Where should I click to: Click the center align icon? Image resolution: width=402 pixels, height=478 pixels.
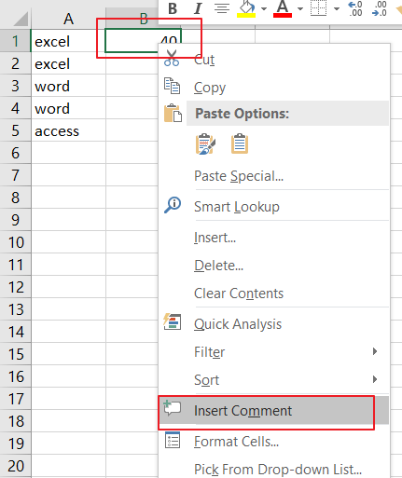tap(222, 8)
